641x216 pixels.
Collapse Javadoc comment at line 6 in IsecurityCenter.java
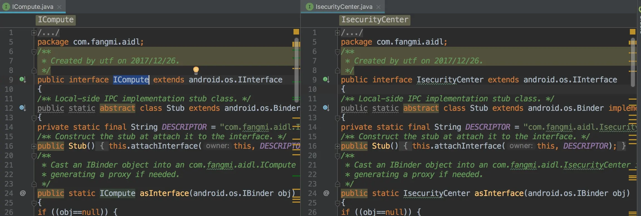[x=337, y=52]
